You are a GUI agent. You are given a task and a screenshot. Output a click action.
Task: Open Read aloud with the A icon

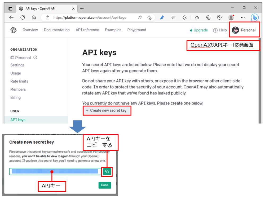140,17
